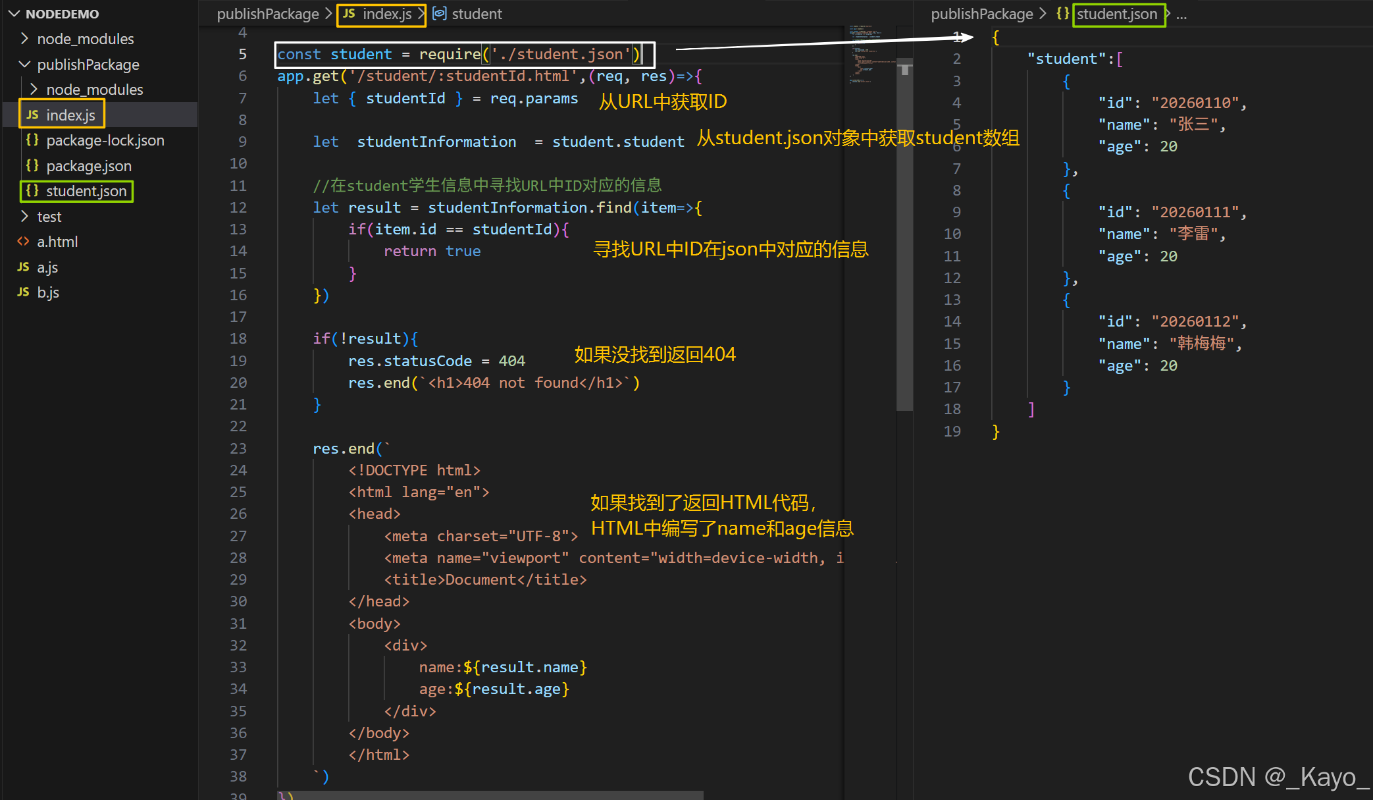
Task: Click index.js breadcrumb in left editor
Action: 387,14
